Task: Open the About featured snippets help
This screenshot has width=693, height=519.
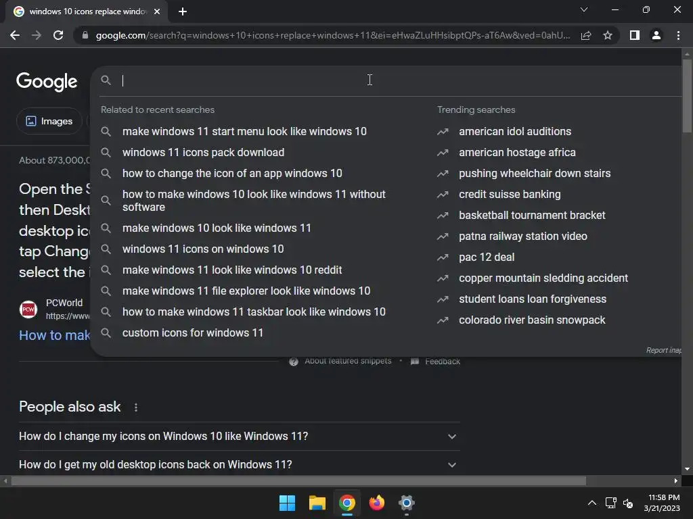Action: [340, 362]
